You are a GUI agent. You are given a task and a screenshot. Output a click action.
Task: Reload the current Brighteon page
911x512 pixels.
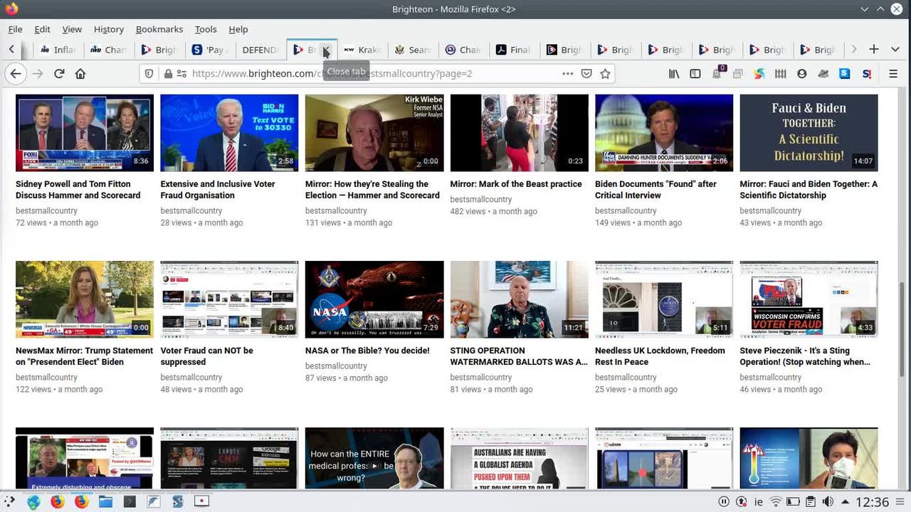(59, 73)
